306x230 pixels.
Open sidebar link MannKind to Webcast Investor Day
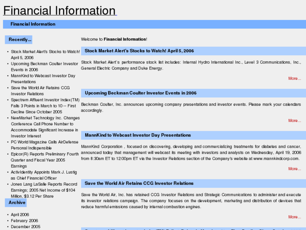pyautogui.click(x=43, y=78)
